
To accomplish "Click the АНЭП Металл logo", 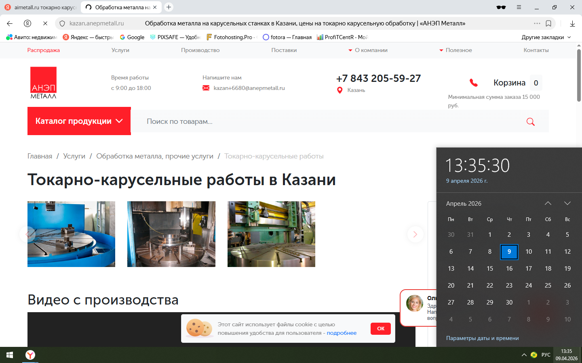I will (44, 83).
